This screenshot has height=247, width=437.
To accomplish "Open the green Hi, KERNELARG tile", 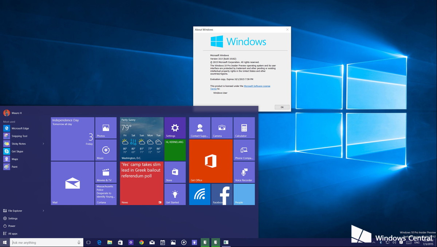I will pyautogui.click(x=175, y=150).
